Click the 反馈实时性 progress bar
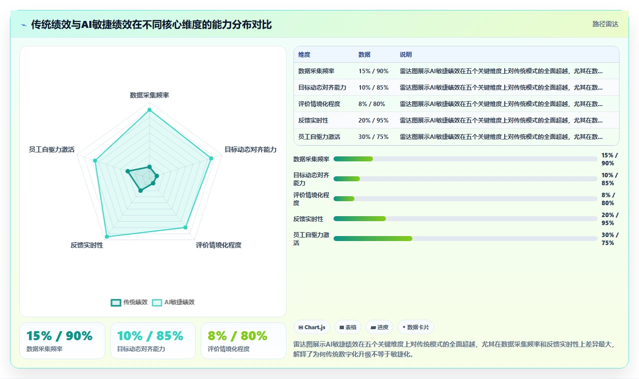This screenshot has width=639, height=379. point(465,219)
